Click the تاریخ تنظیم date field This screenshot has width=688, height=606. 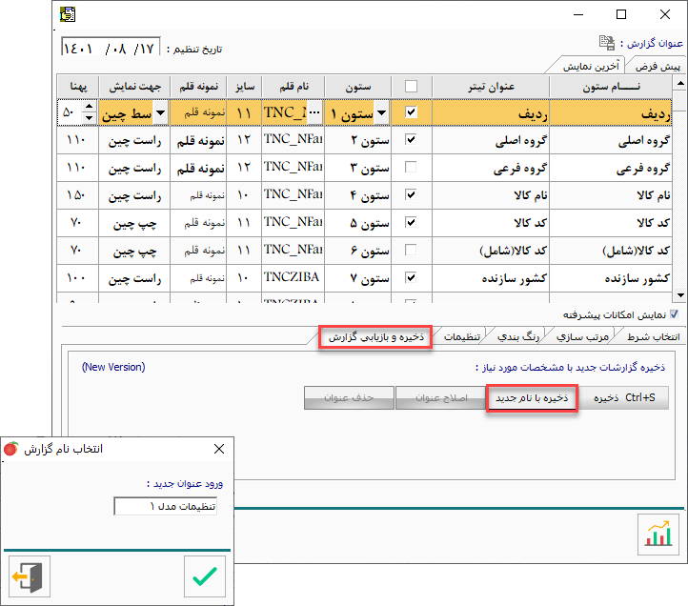111,47
